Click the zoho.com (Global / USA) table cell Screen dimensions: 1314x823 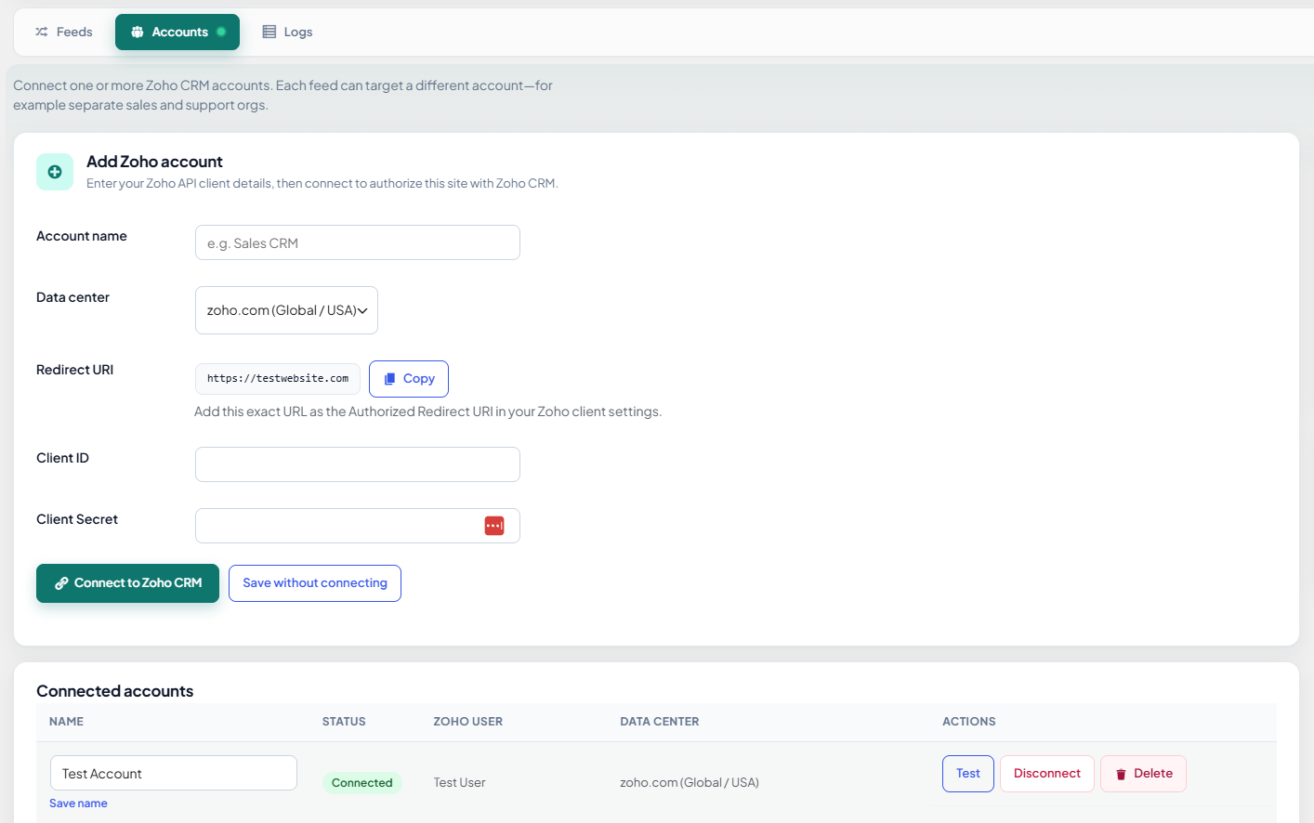690,783
